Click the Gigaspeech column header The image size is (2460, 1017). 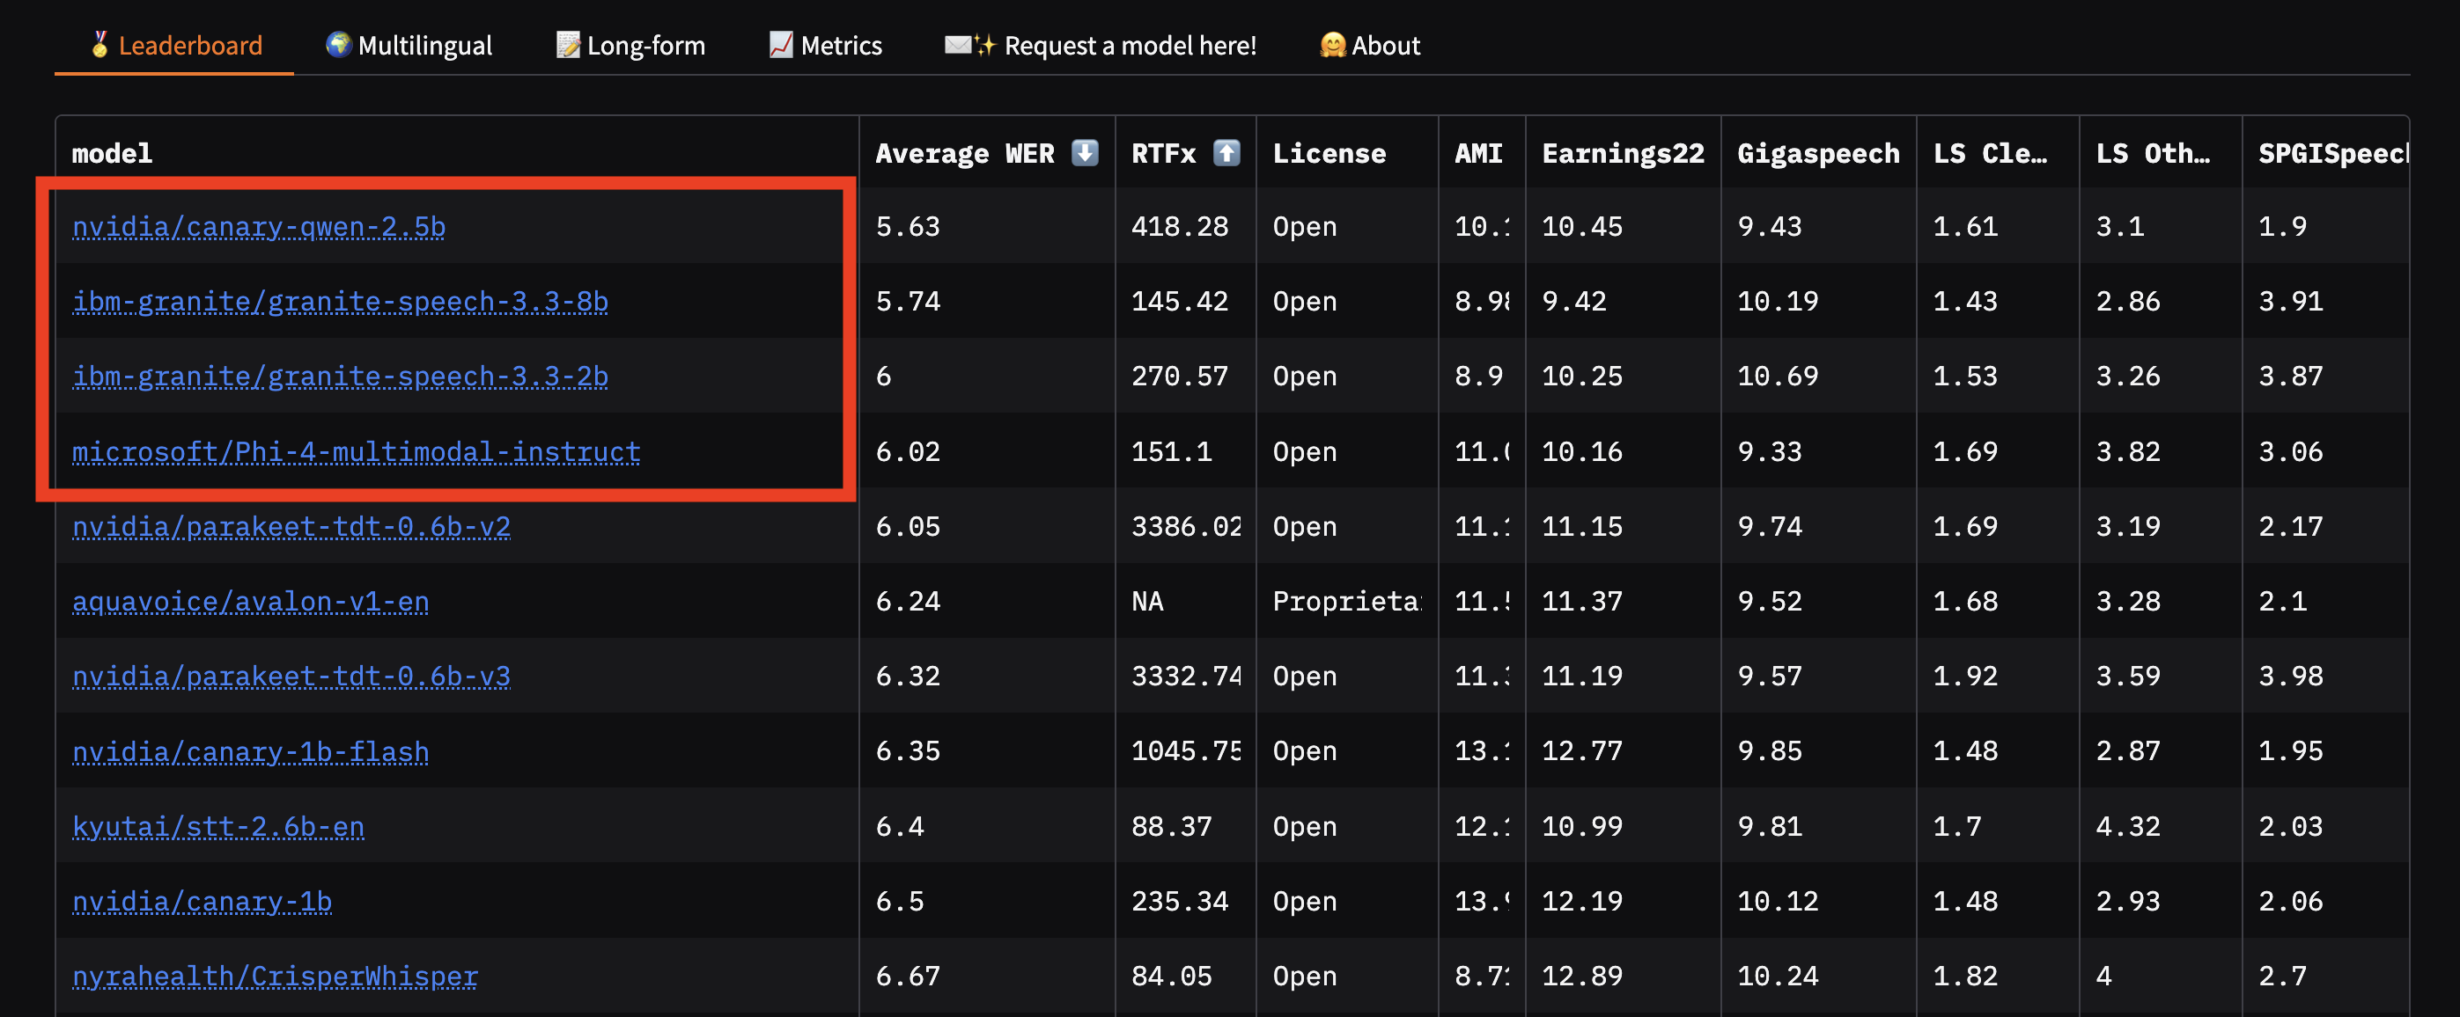point(1817,153)
